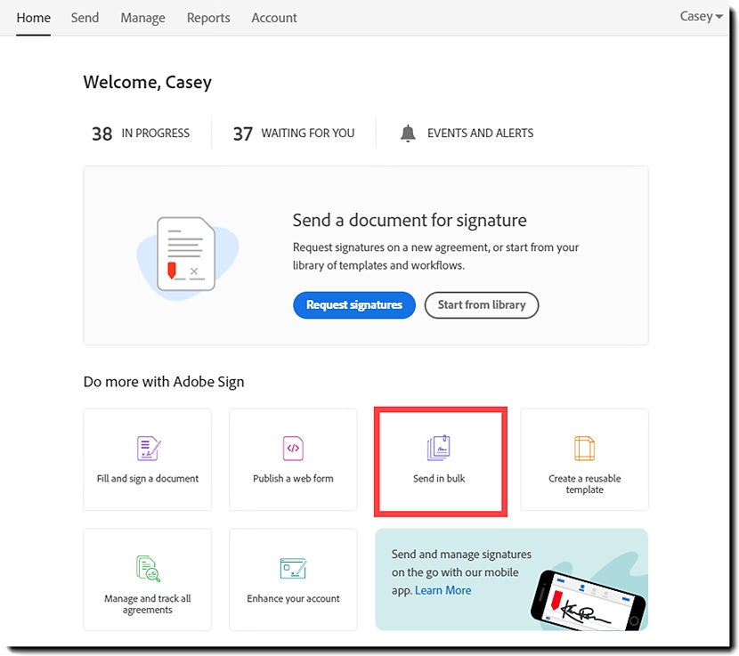View the 37 Waiting For You items
739x656 pixels.
(294, 133)
